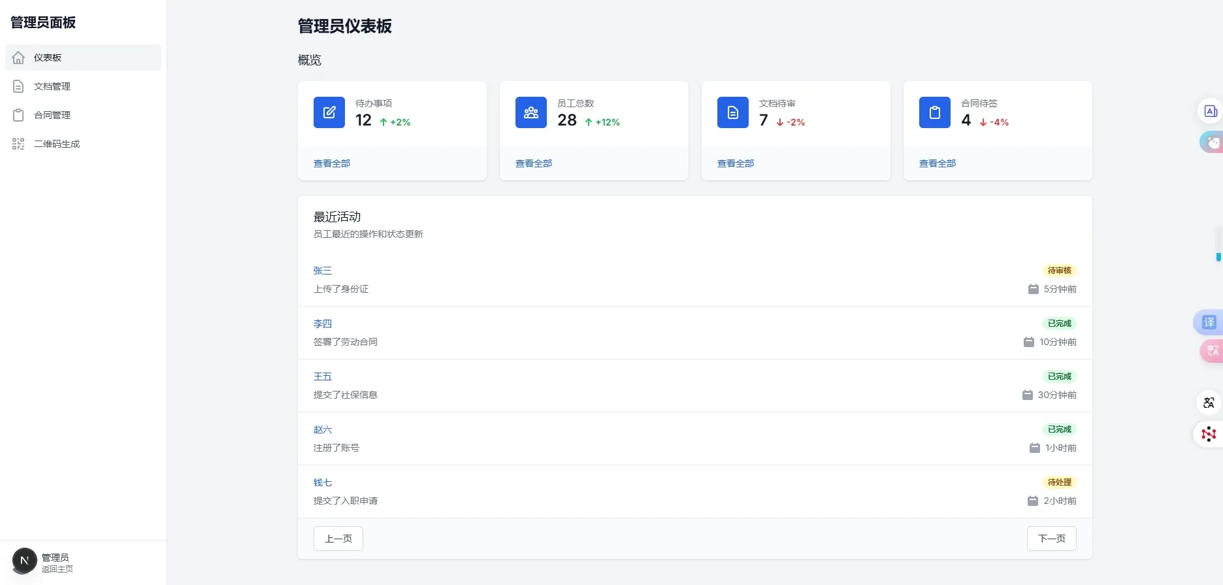Click the 注册了账号 activity text
1223x585 pixels.
[336, 448]
